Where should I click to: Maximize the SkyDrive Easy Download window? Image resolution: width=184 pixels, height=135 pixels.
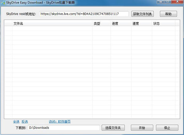coord(168,2)
